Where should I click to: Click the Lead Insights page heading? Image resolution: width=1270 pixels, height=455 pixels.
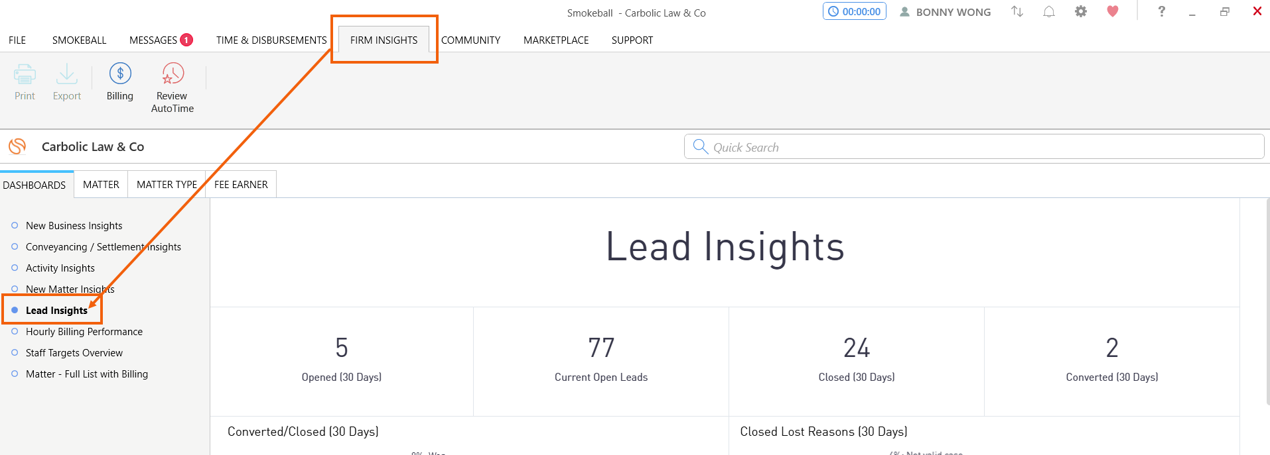coord(725,247)
